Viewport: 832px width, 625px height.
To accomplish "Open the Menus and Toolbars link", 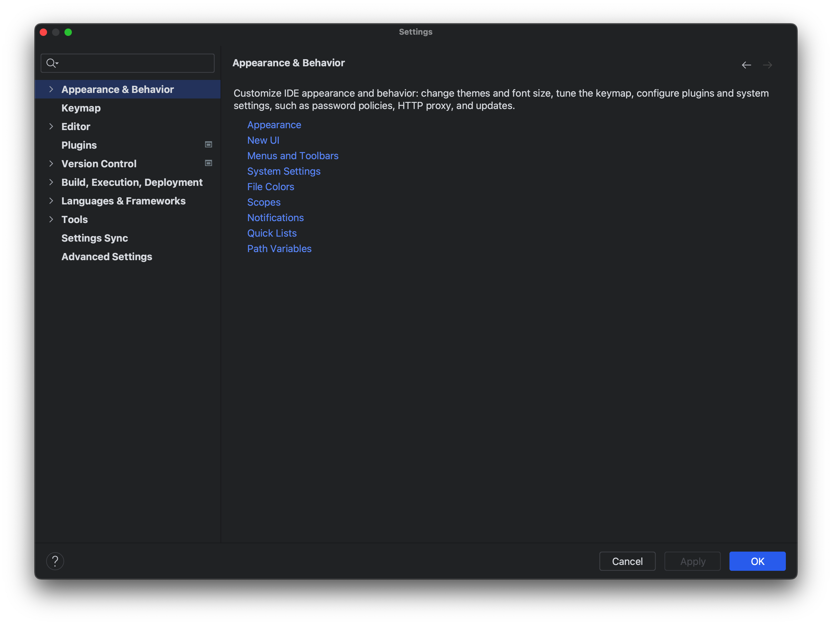I will (293, 156).
